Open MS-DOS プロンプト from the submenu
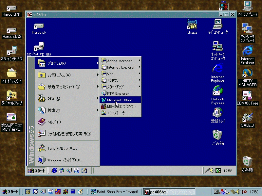The image size is (262, 196). click(120, 106)
